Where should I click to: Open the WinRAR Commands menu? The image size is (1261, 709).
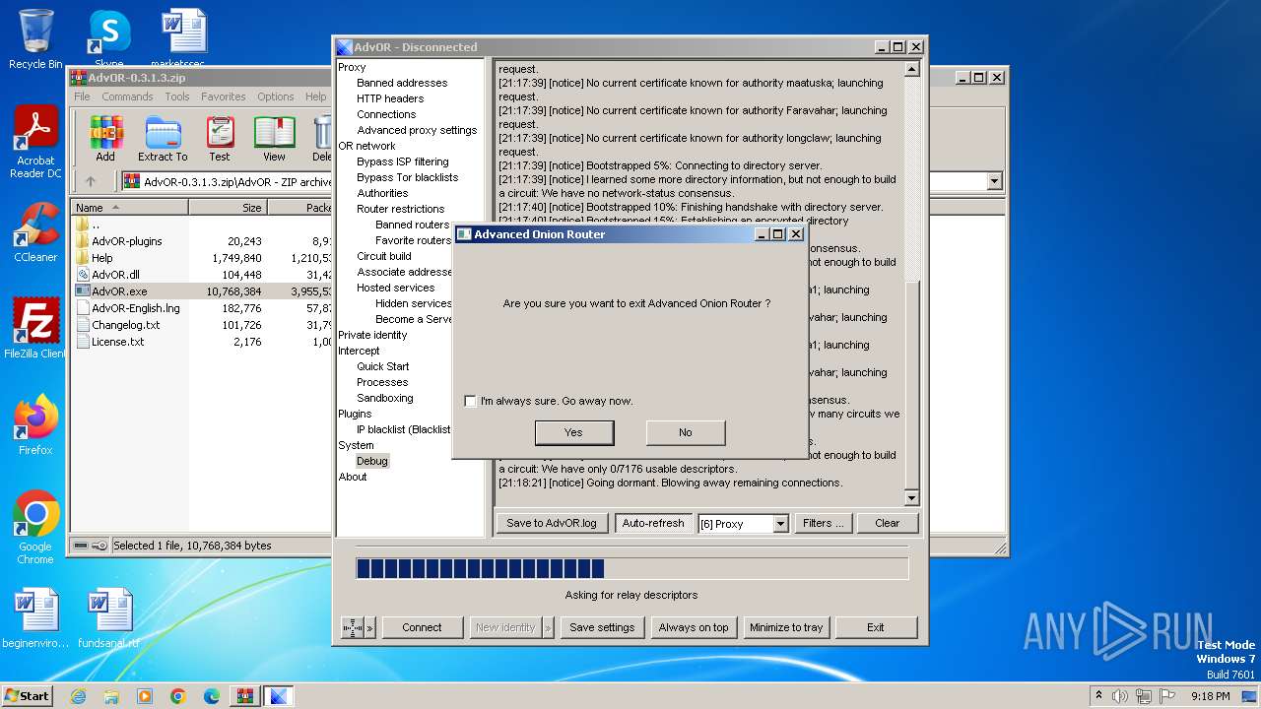127,97
